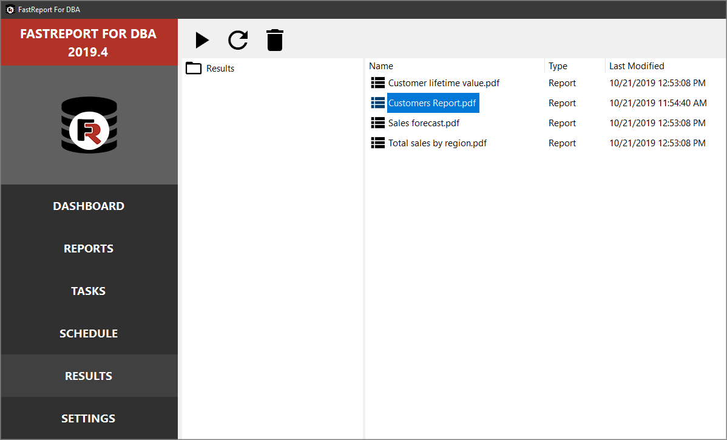The height and width of the screenshot is (440, 727).
Task: Select the Results folder in the tree
Action: pyautogui.click(x=220, y=68)
